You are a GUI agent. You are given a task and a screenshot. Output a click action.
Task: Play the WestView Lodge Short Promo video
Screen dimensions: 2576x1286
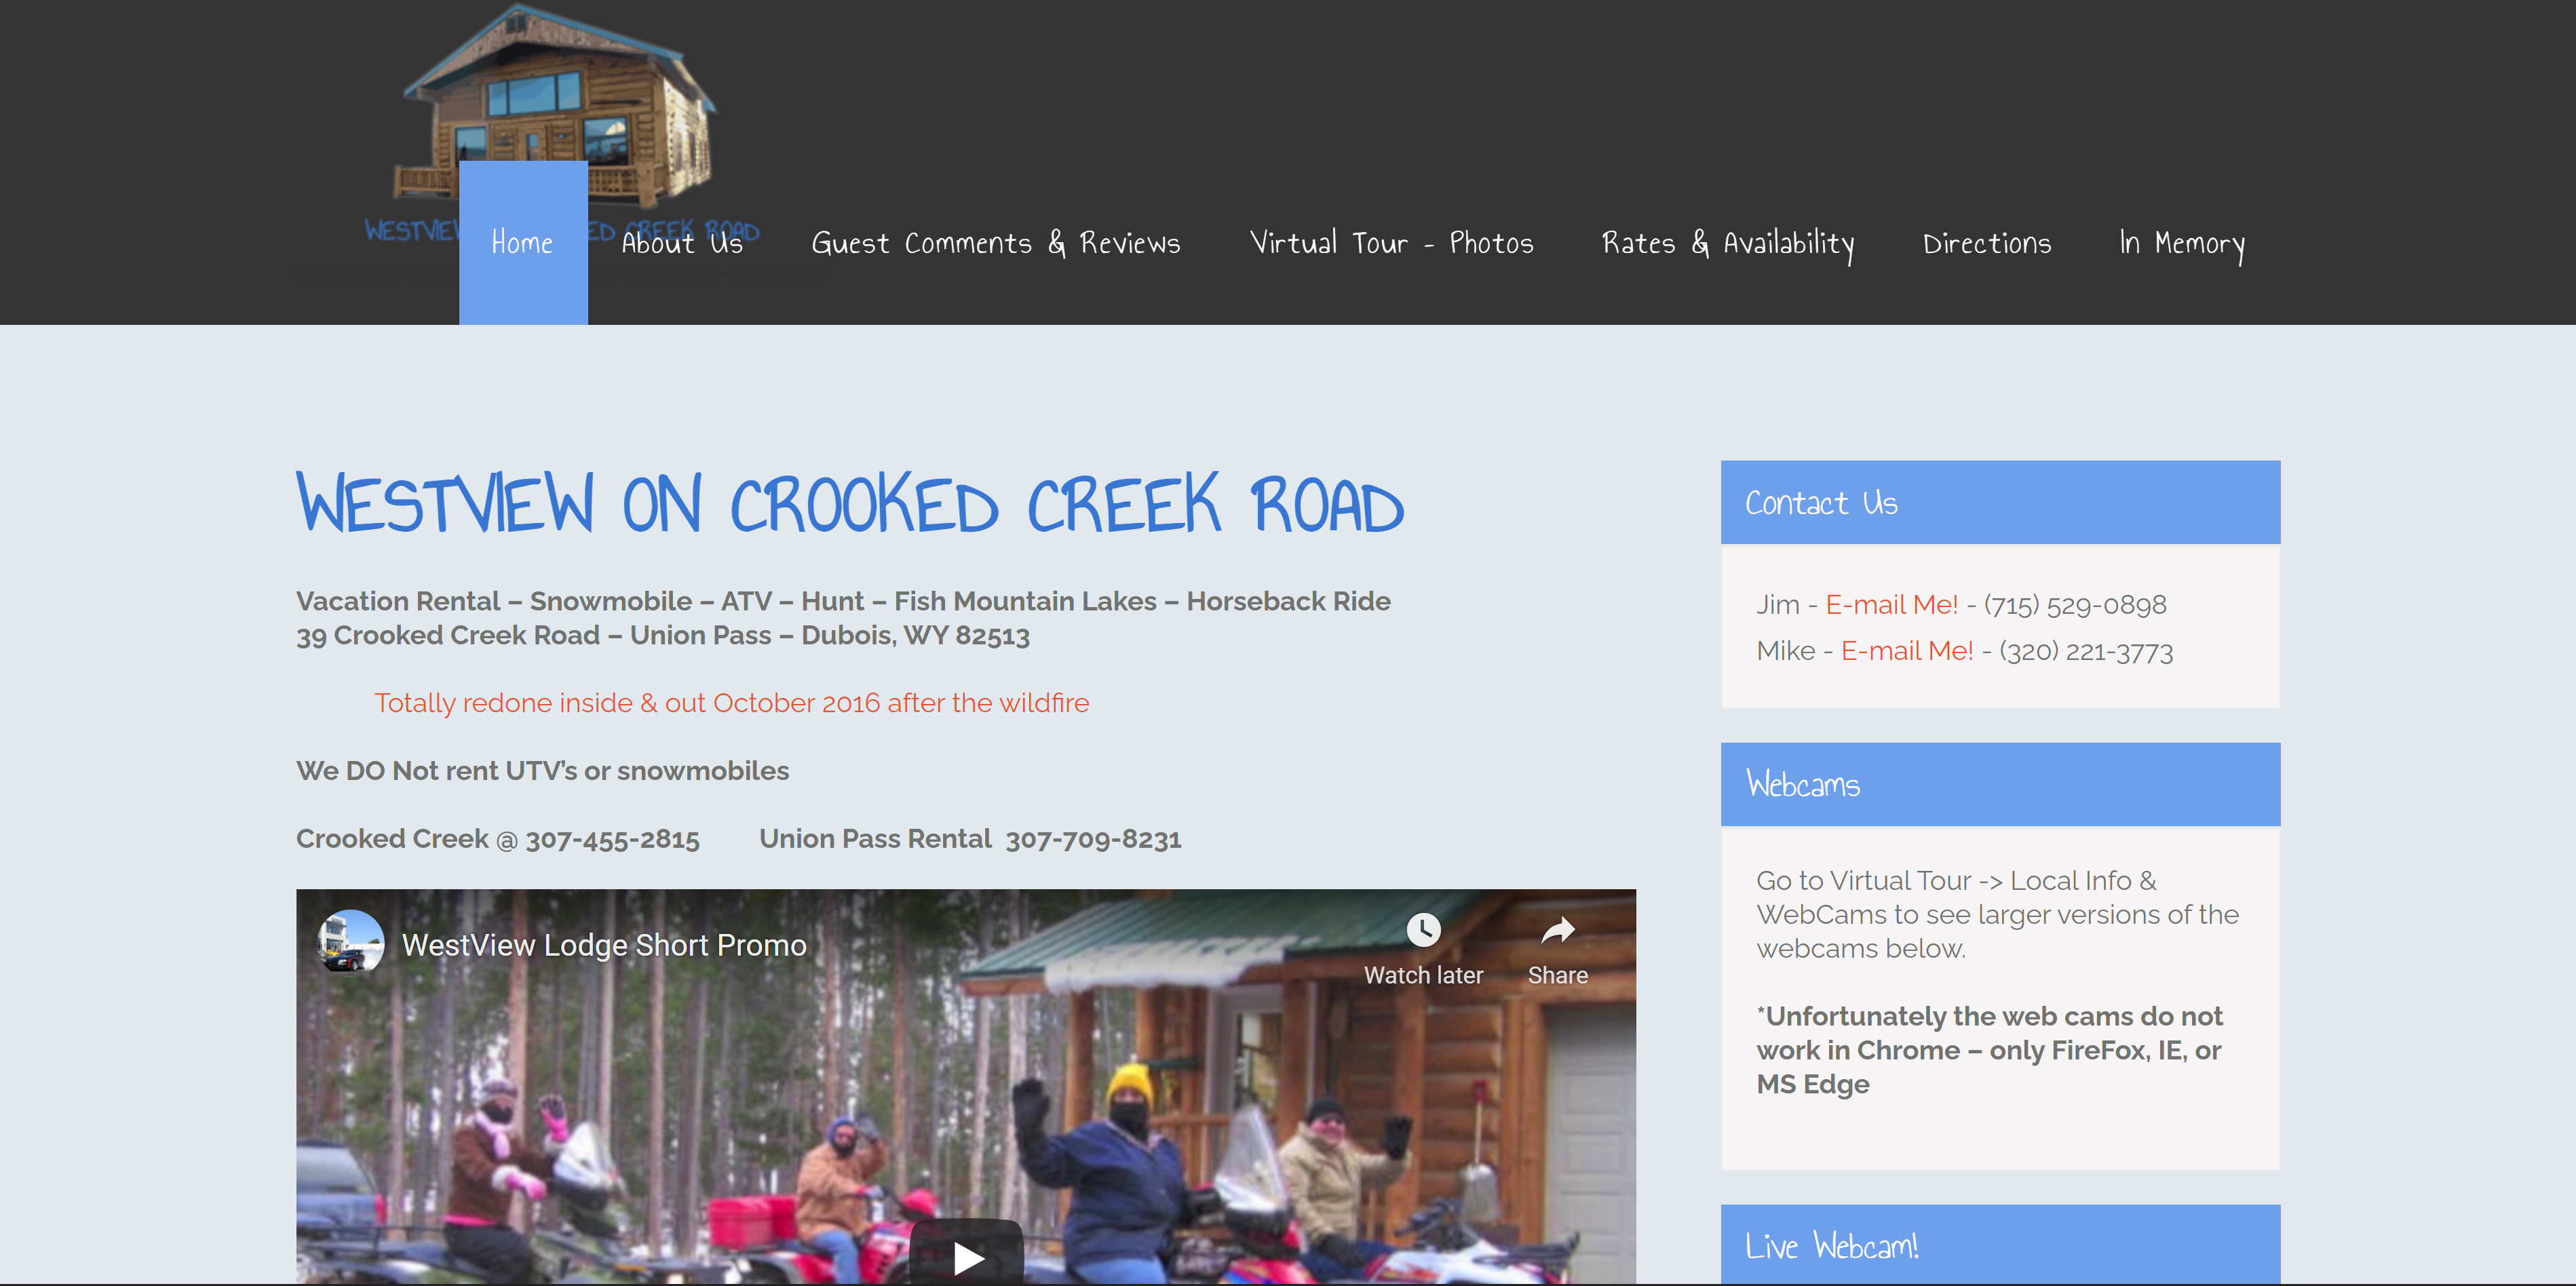pos(966,1254)
